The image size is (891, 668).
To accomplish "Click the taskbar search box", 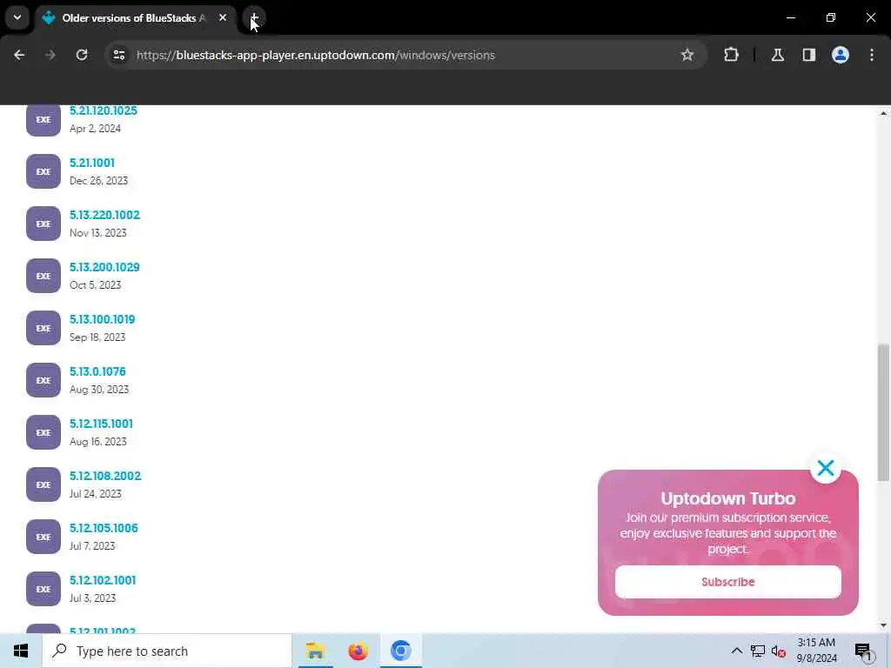I will [167, 651].
